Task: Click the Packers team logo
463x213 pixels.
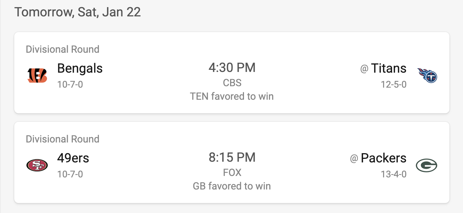Action: [x=426, y=165]
